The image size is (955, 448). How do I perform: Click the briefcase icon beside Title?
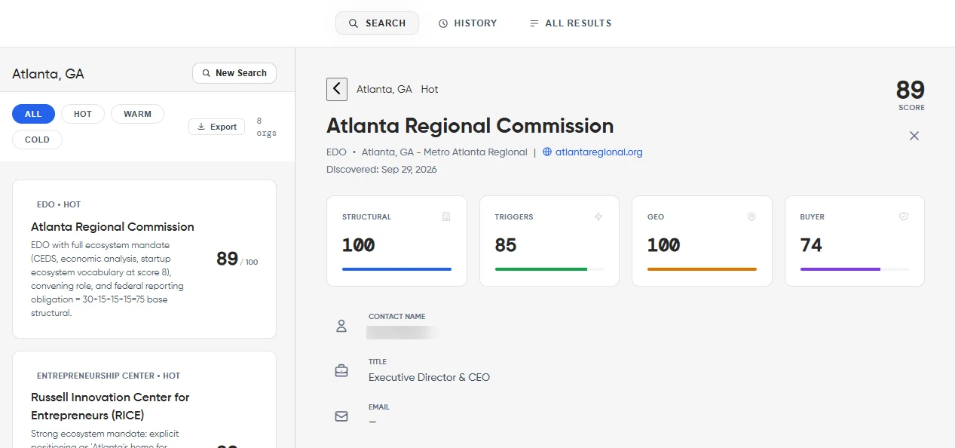[341, 371]
